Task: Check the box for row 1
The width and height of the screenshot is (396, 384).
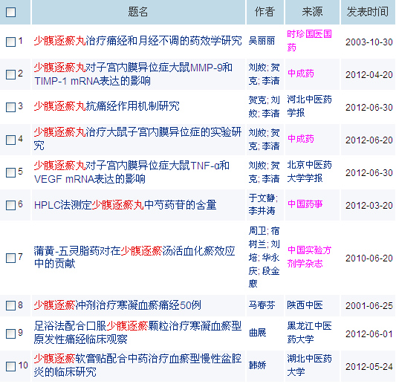Action: pos(10,42)
